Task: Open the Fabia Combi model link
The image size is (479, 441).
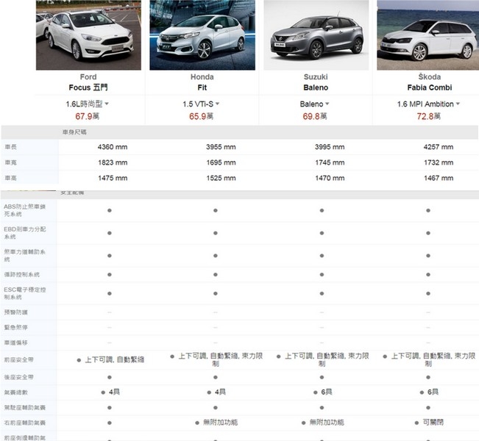Action: (x=430, y=87)
